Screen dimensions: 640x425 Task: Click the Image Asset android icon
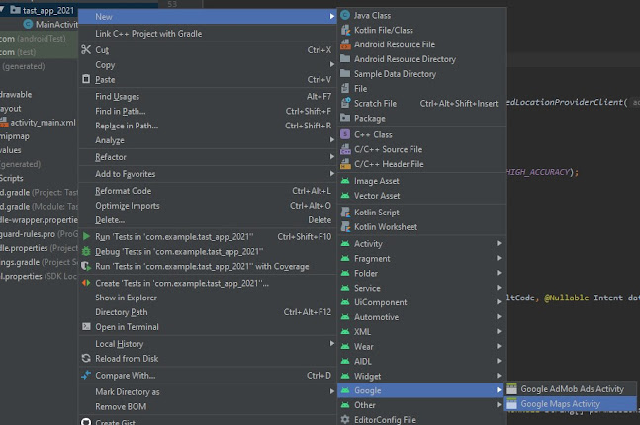[x=345, y=181]
